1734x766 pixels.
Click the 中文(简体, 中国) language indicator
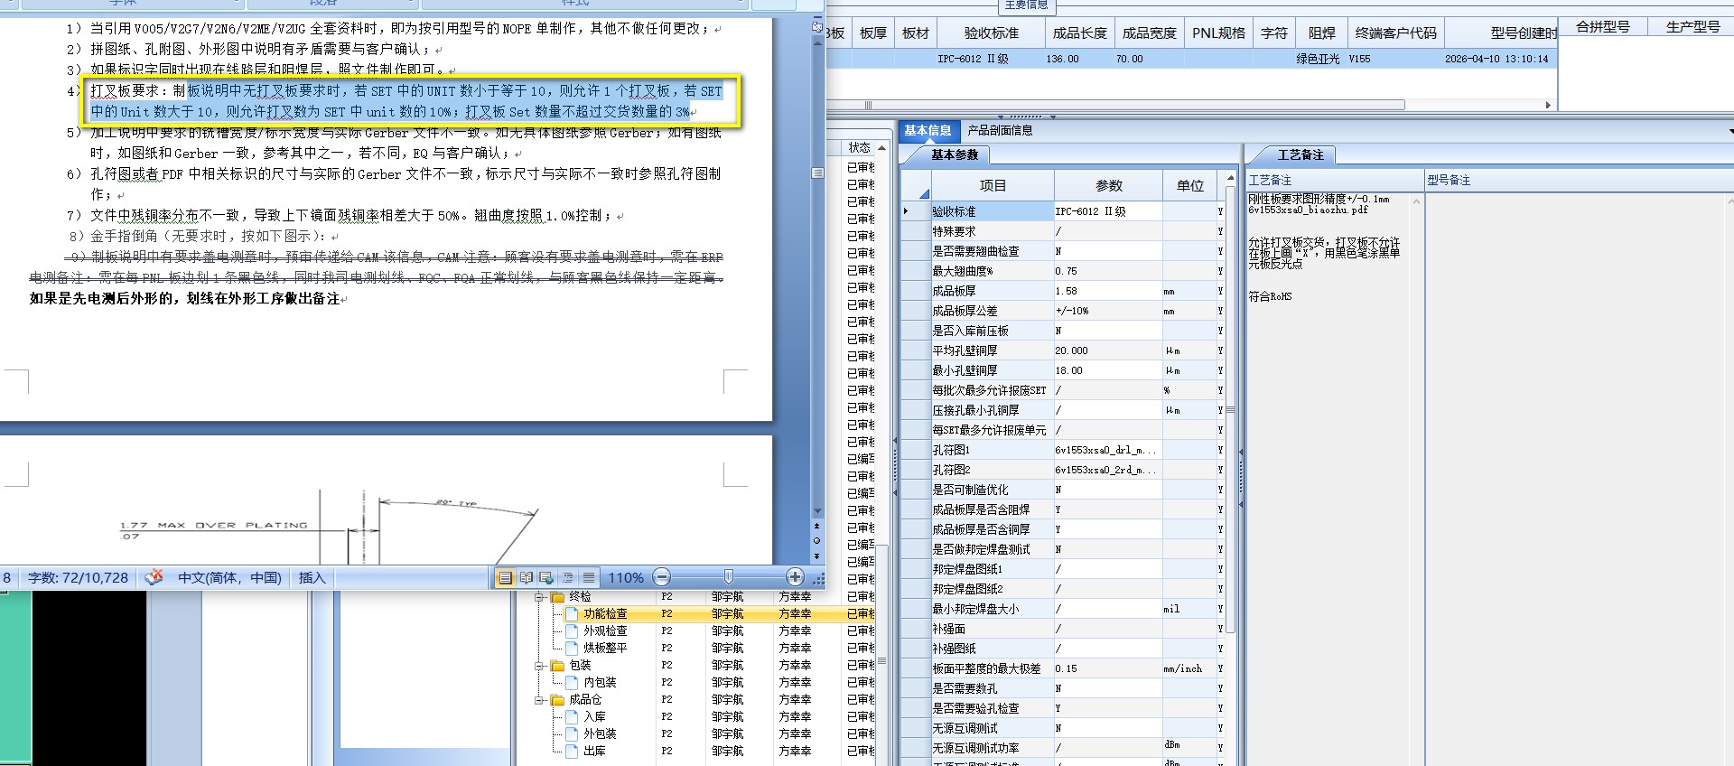229,577
